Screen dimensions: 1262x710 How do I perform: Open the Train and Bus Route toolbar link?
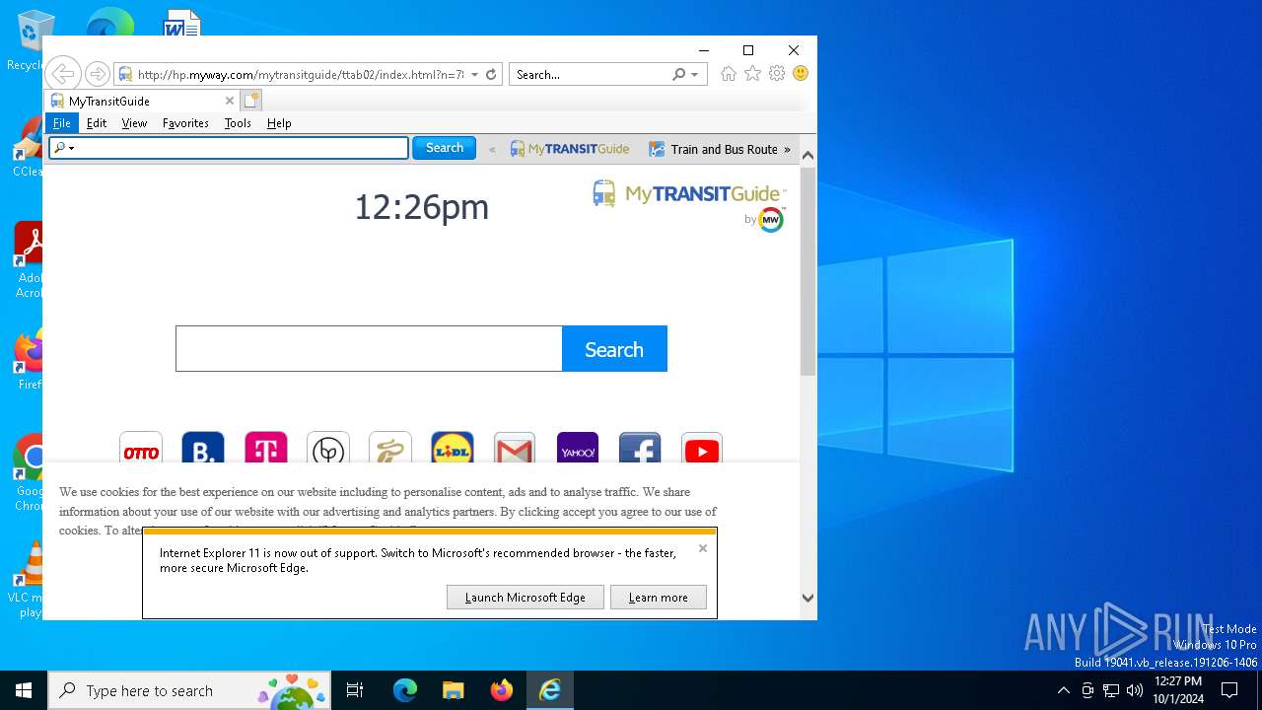(714, 150)
